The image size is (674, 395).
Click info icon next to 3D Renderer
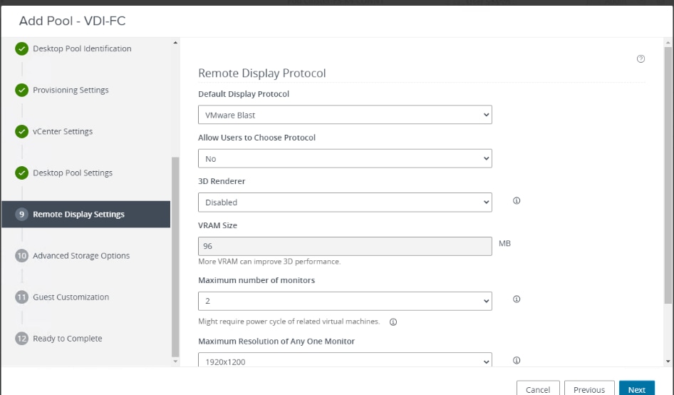pyautogui.click(x=517, y=201)
